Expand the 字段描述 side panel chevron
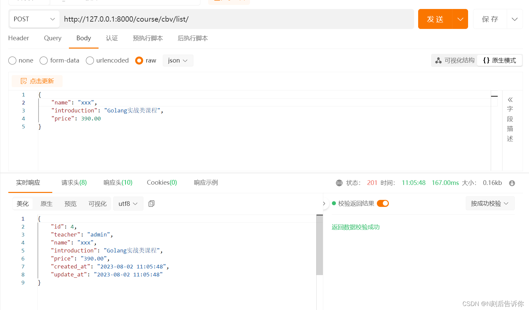 [510, 100]
